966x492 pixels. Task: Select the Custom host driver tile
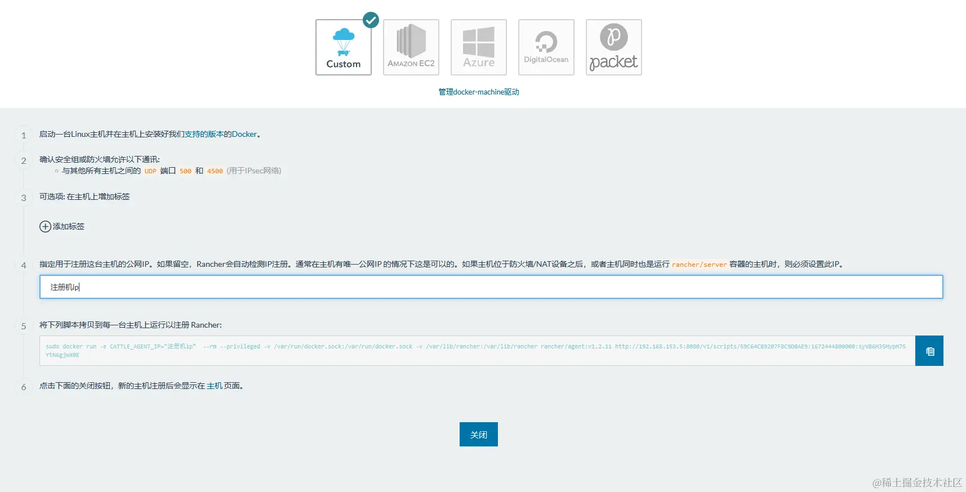[344, 47]
